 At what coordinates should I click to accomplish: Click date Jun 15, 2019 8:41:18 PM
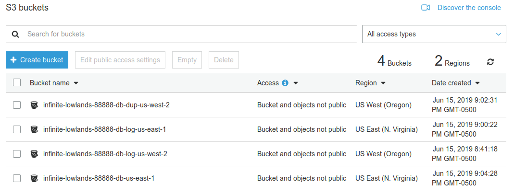464,153
